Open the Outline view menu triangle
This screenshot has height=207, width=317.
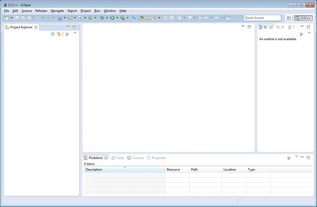[309, 33]
